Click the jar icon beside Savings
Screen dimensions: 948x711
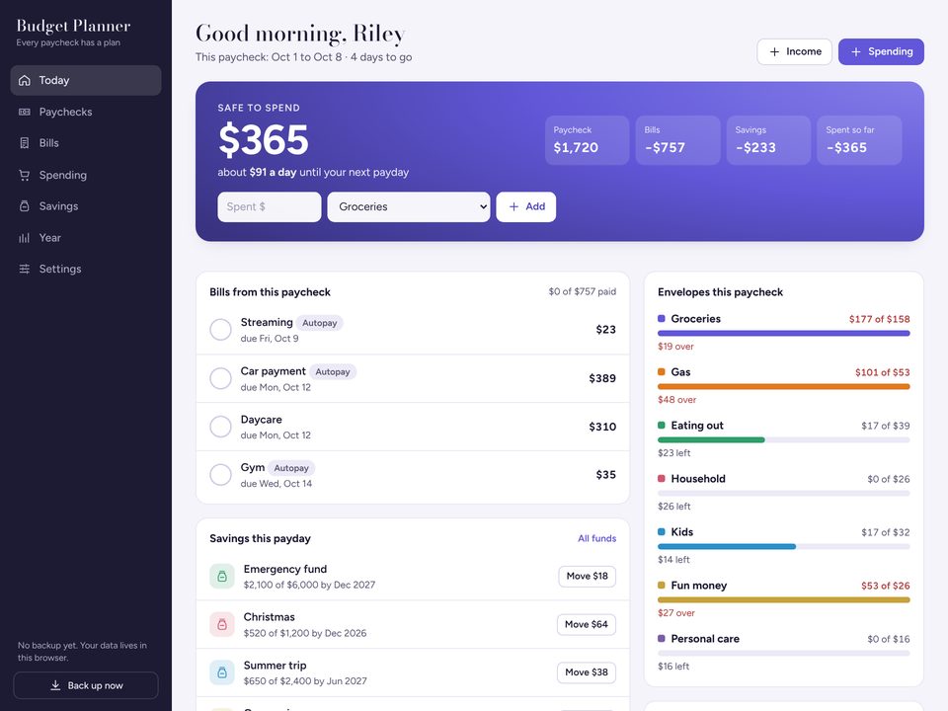(24, 206)
